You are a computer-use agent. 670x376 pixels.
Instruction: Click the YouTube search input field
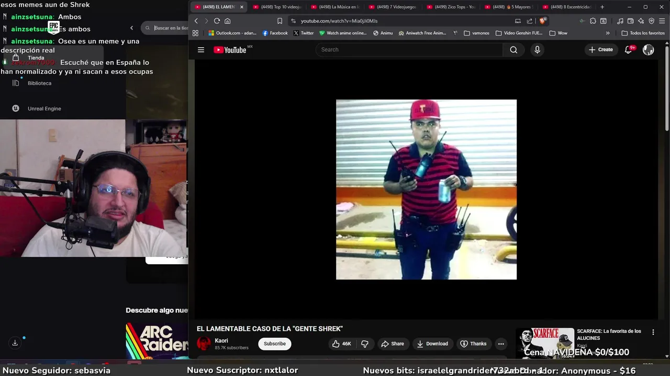pos(409,50)
